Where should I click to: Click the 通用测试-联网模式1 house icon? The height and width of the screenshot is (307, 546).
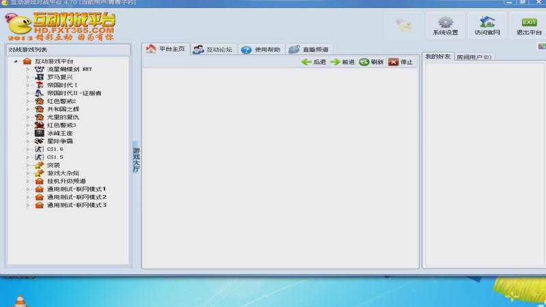(x=40, y=189)
